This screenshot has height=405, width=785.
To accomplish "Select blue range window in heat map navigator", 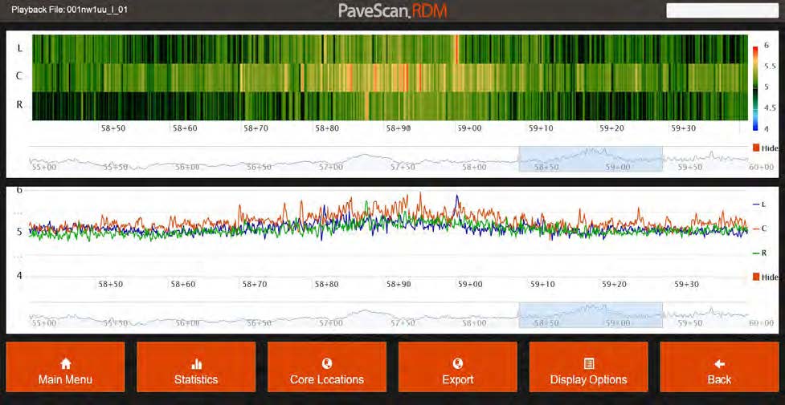I will [590, 159].
